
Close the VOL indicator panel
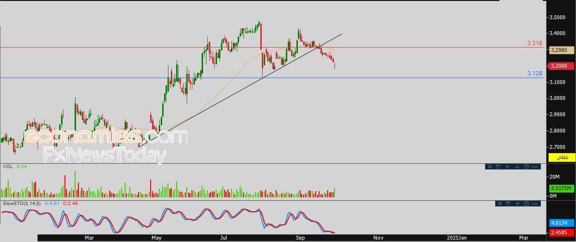click(x=489, y=167)
